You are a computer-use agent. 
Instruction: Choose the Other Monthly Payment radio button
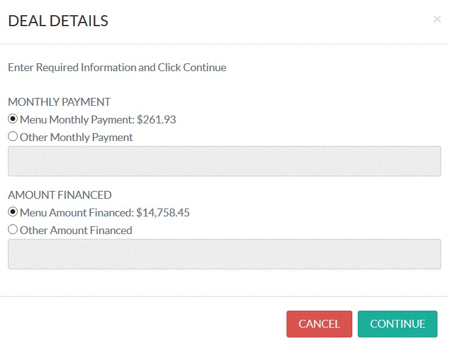[x=13, y=136]
